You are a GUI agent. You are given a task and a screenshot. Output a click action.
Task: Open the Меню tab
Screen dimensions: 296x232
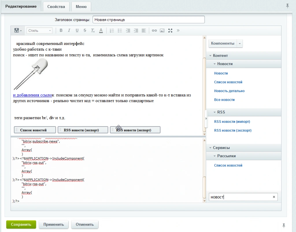click(x=81, y=7)
